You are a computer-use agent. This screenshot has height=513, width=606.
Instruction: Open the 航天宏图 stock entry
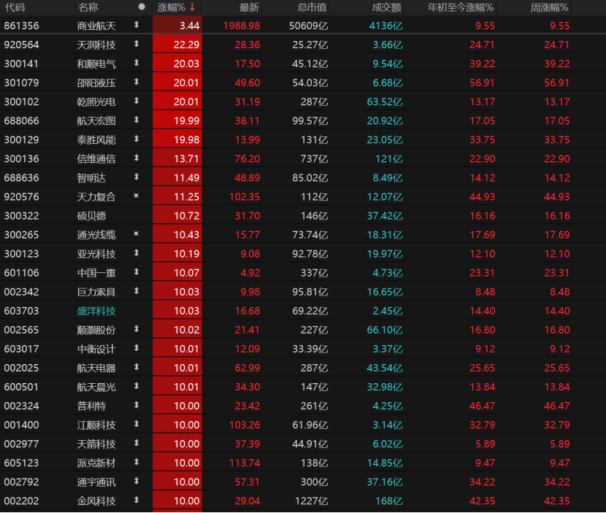(96, 120)
